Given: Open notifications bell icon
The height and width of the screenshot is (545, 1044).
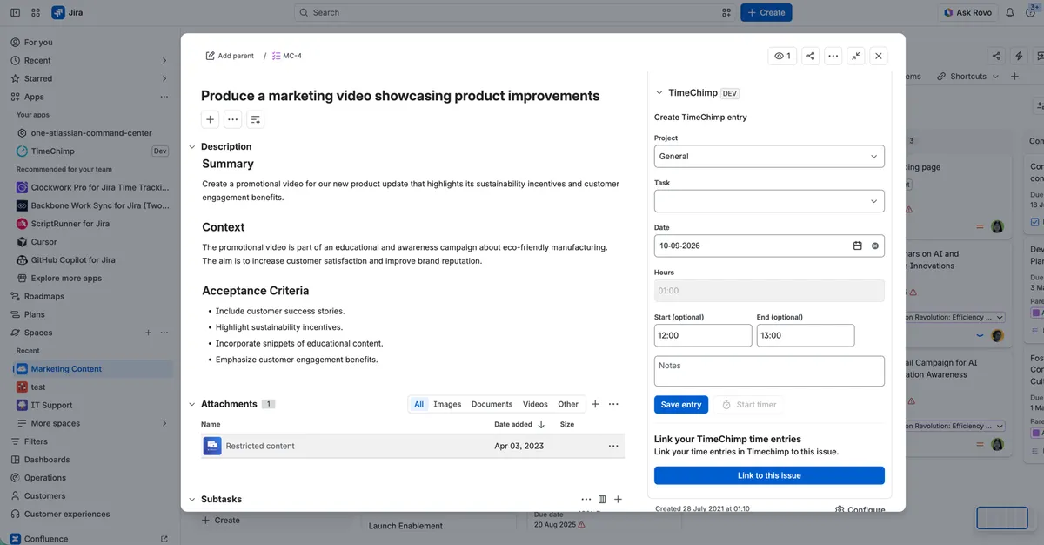Looking at the screenshot, I should coord(1010,12).
